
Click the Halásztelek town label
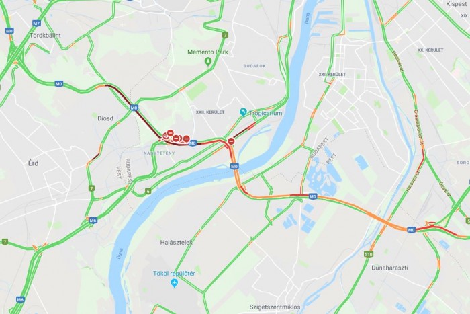click(177, 242)
